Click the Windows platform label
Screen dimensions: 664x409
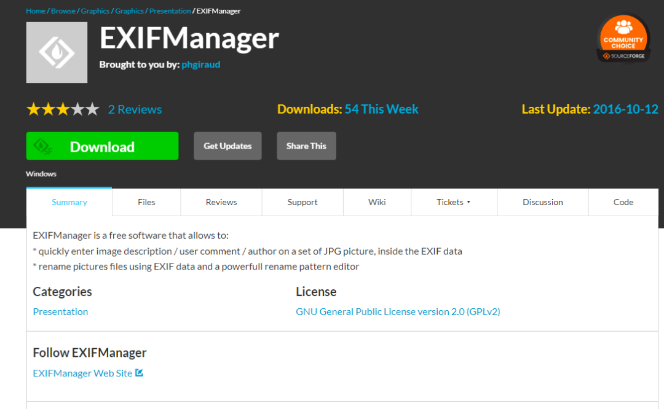(x=41, y=174)
